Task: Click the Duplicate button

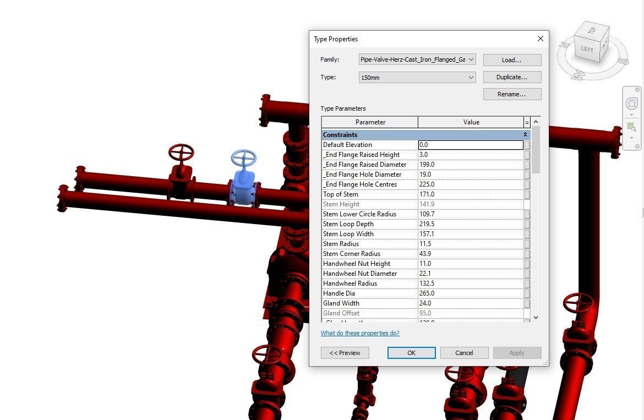Action: click(x=512, y=77)
